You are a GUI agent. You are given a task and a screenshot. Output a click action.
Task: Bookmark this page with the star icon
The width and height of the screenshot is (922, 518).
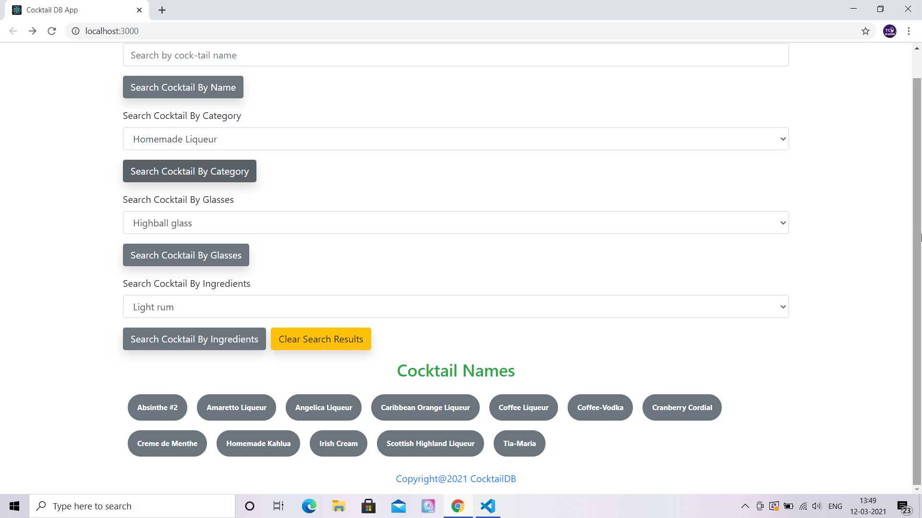[x=865, y=31]
